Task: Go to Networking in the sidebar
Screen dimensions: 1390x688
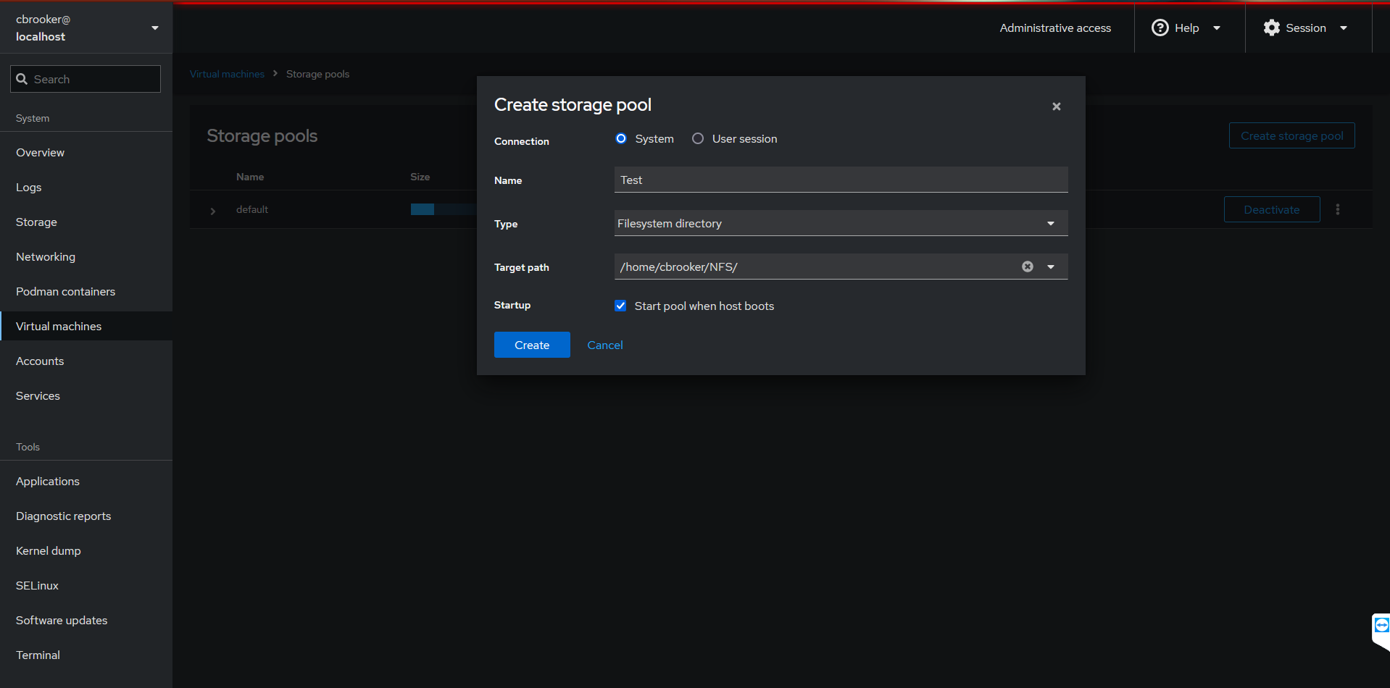Action: point(46,256)
